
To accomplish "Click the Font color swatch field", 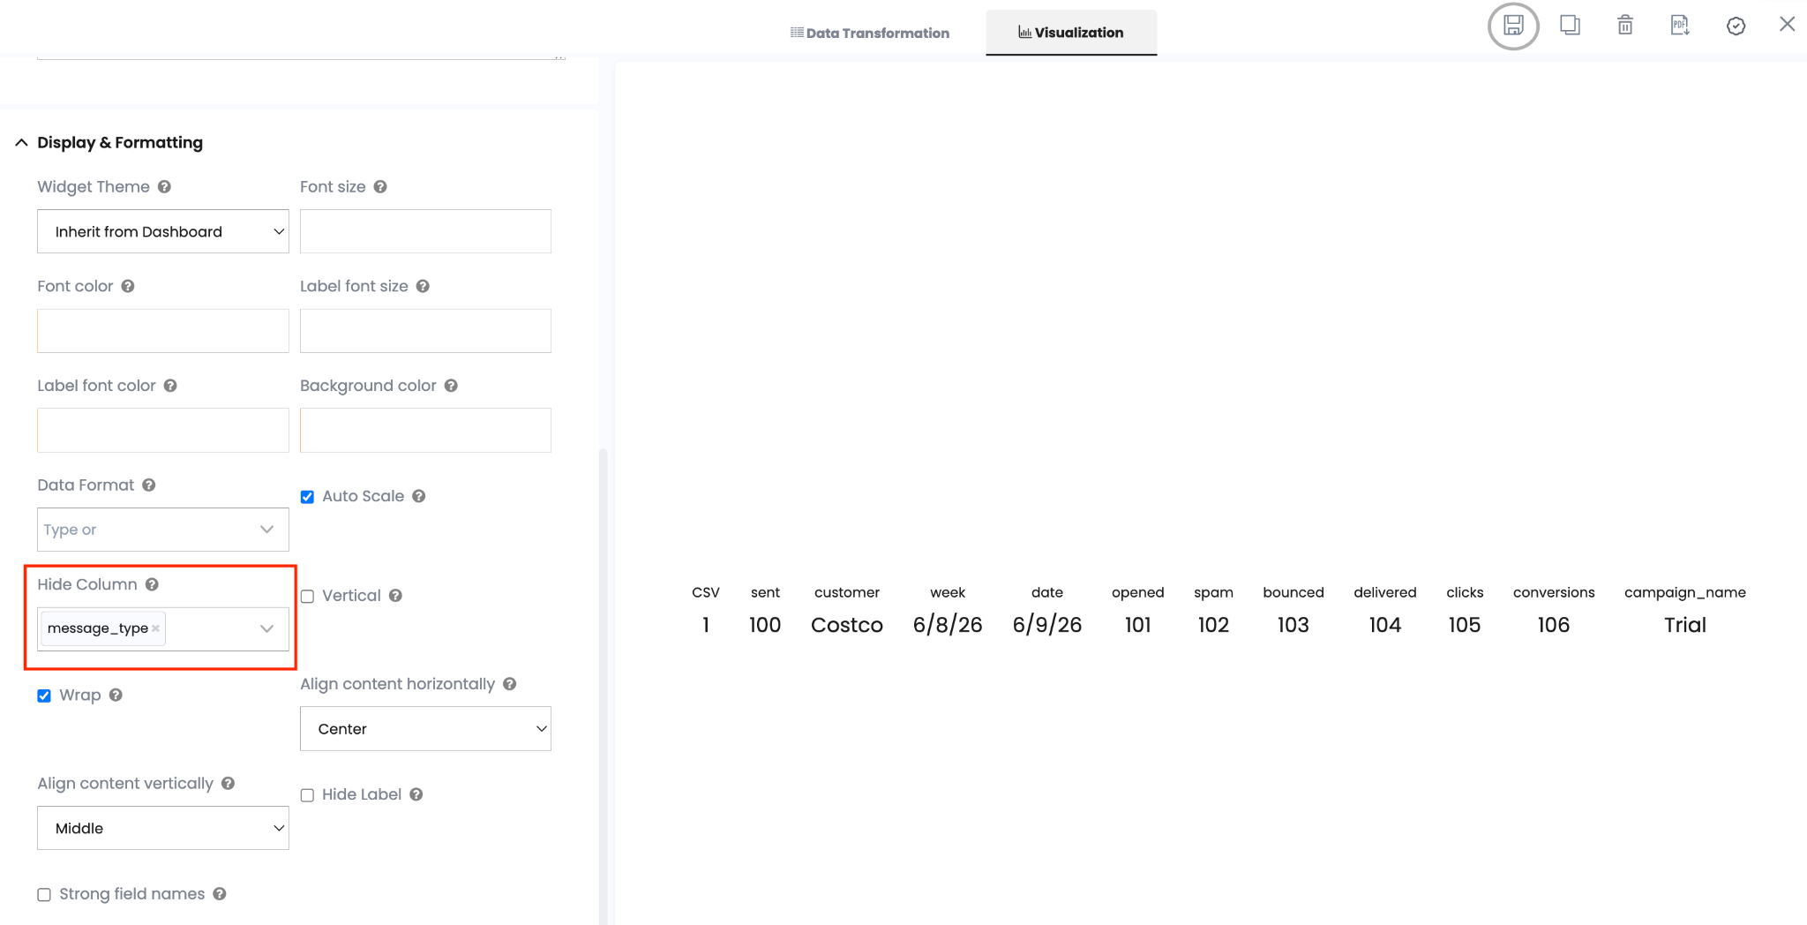I will (x=163, y=331).
